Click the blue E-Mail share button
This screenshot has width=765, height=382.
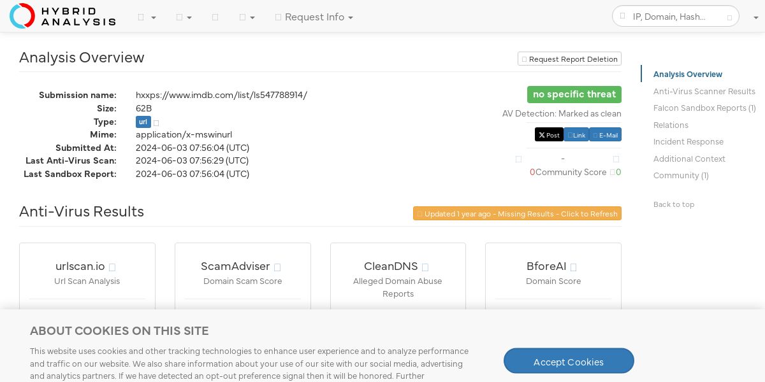[605, 135]
